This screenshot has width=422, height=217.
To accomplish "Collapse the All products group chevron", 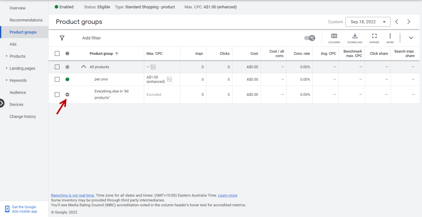I will (84, 67).
